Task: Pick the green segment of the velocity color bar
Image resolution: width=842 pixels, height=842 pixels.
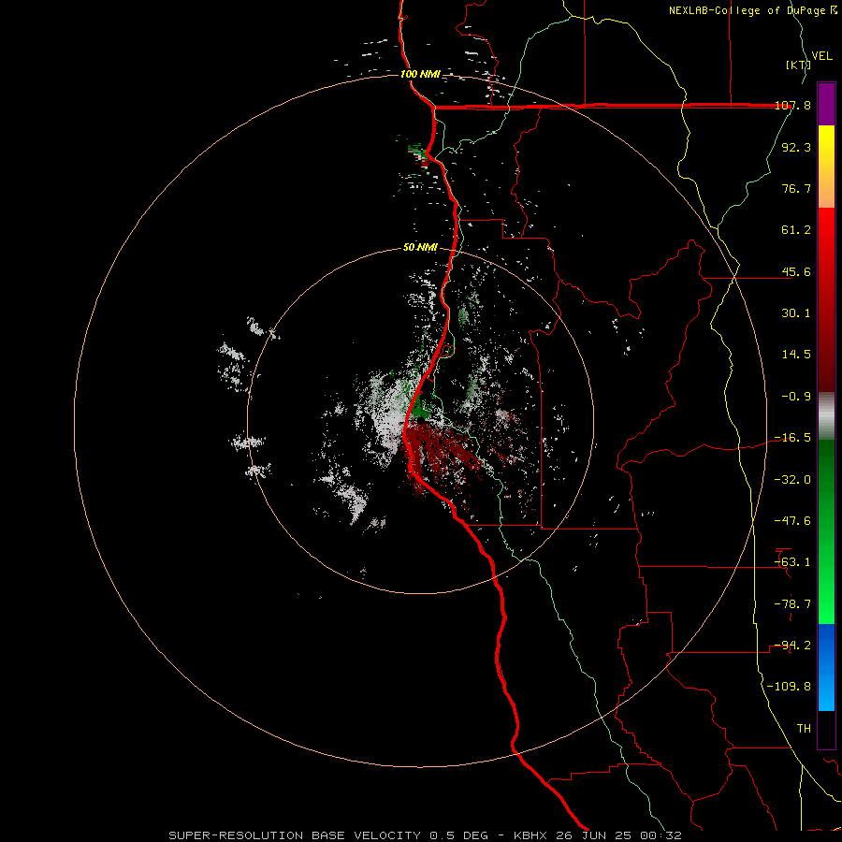Action: [x=826, y=531]
